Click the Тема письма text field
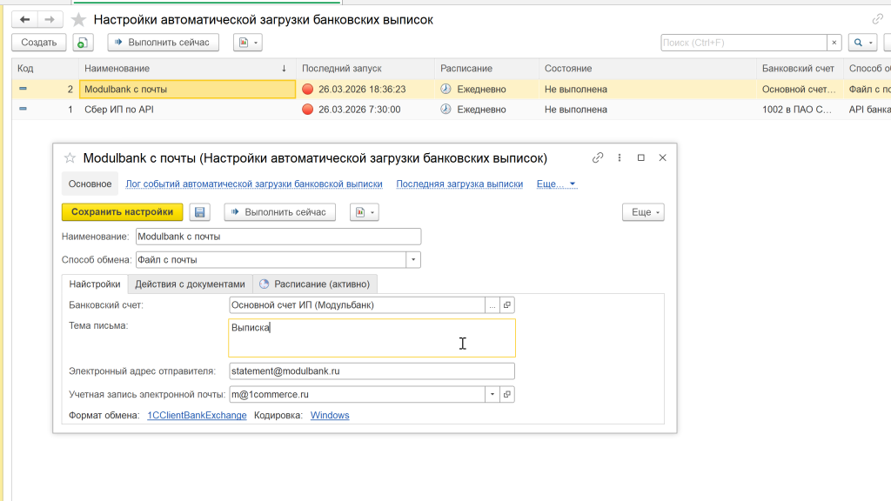891x501 pixels. tap(372, 337)
